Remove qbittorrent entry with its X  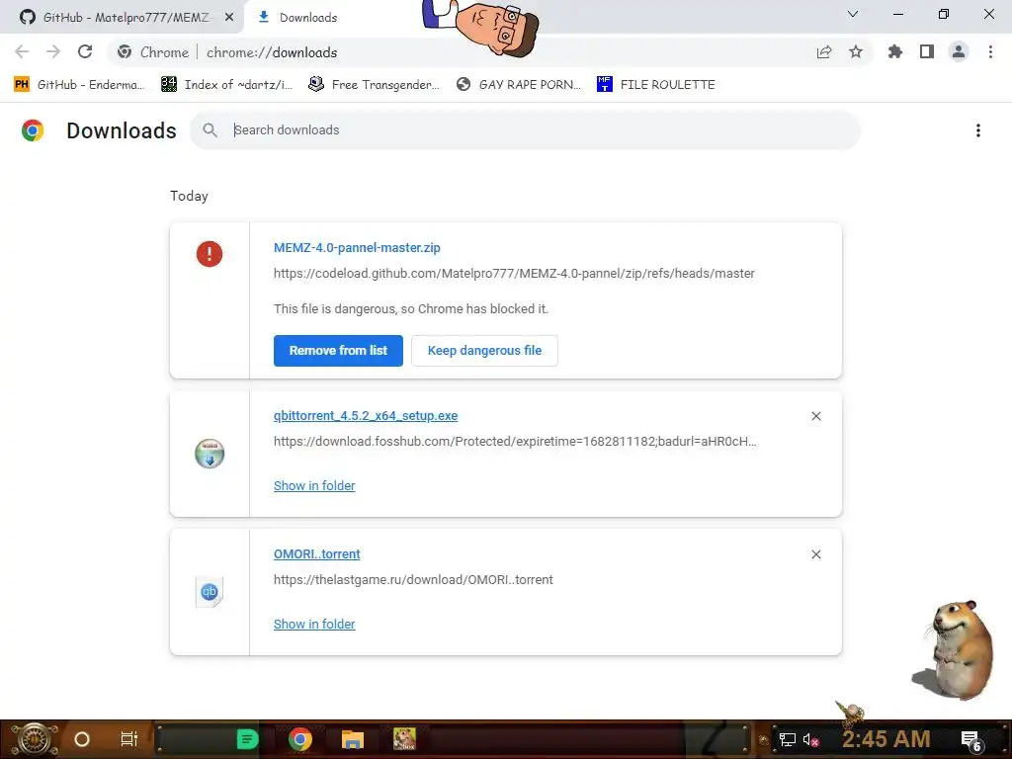point(815,416)
